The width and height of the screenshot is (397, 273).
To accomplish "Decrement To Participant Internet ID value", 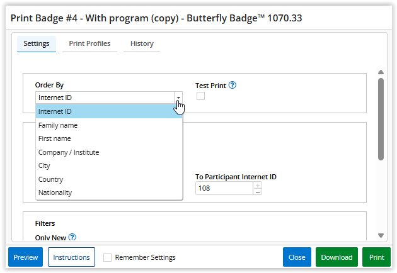I will [x=257, y=191].
